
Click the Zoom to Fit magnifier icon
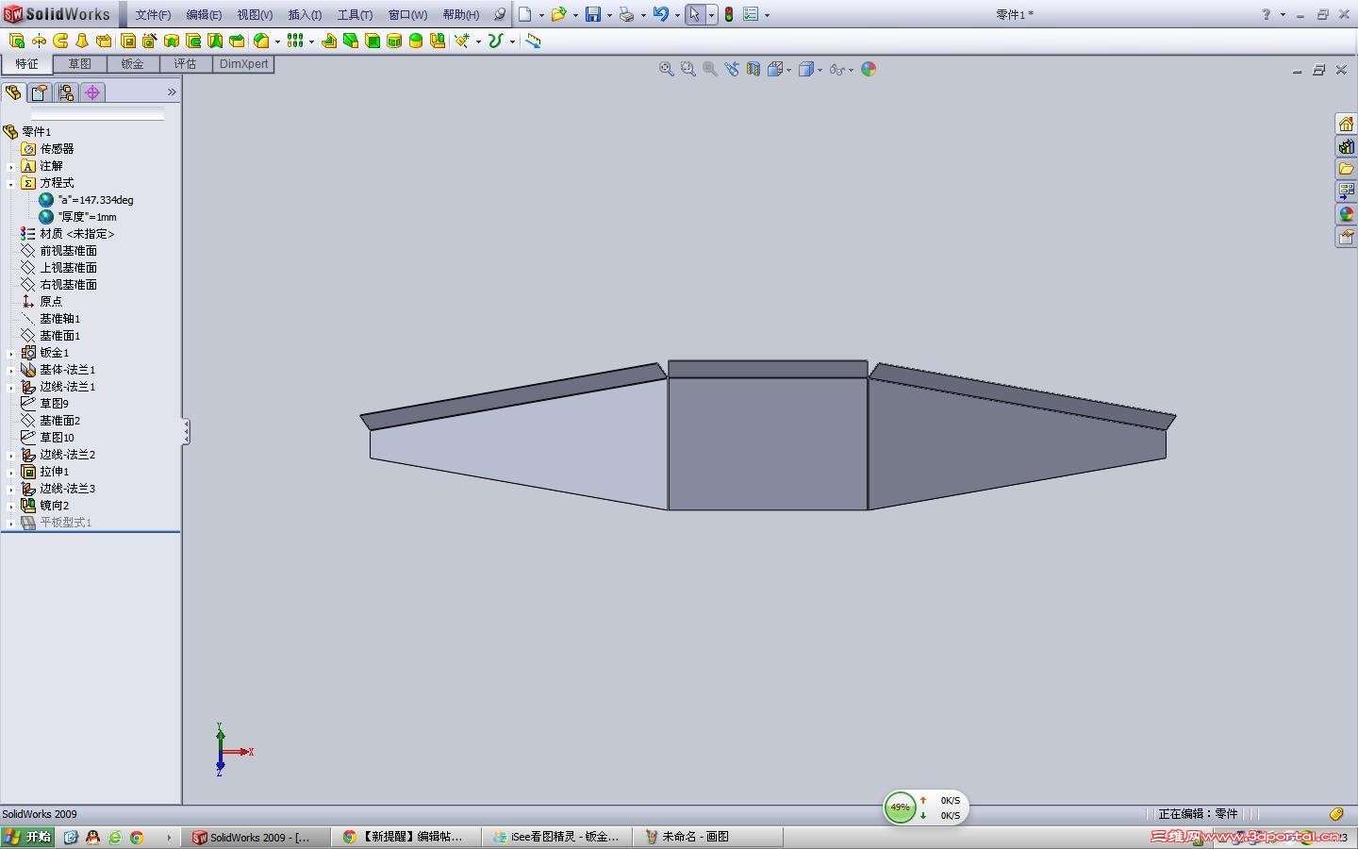pyautogui.click(x=666, y=69)
